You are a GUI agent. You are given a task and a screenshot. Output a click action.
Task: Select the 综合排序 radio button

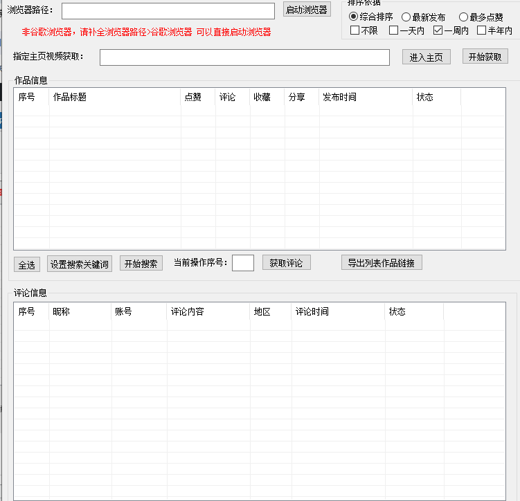click(354, 17)
